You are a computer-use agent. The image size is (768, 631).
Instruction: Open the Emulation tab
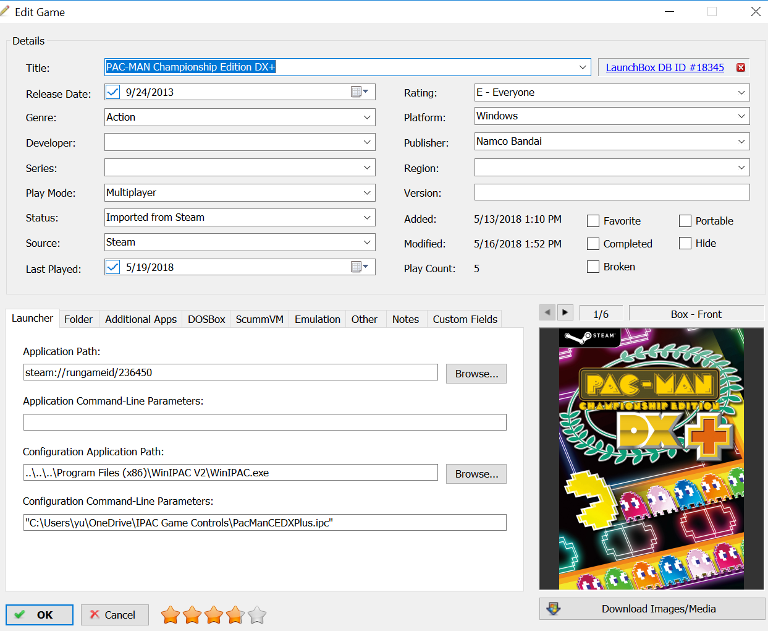[318, 319]
